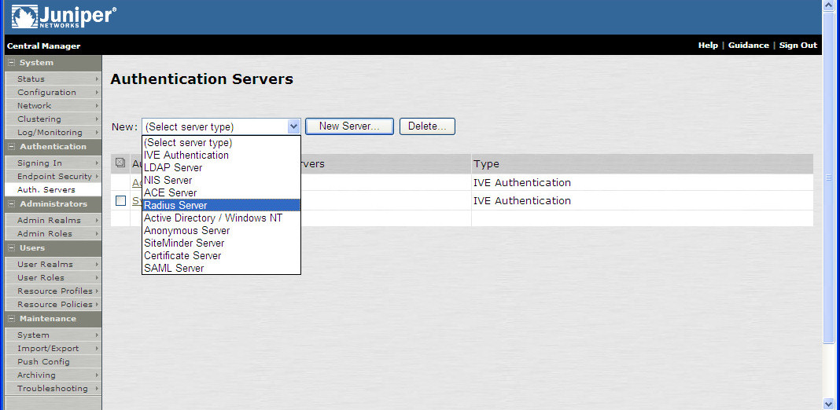
Task: Toggle the select-all checkbox in table header
Action: pyautogui.click(x=120, y=163)
